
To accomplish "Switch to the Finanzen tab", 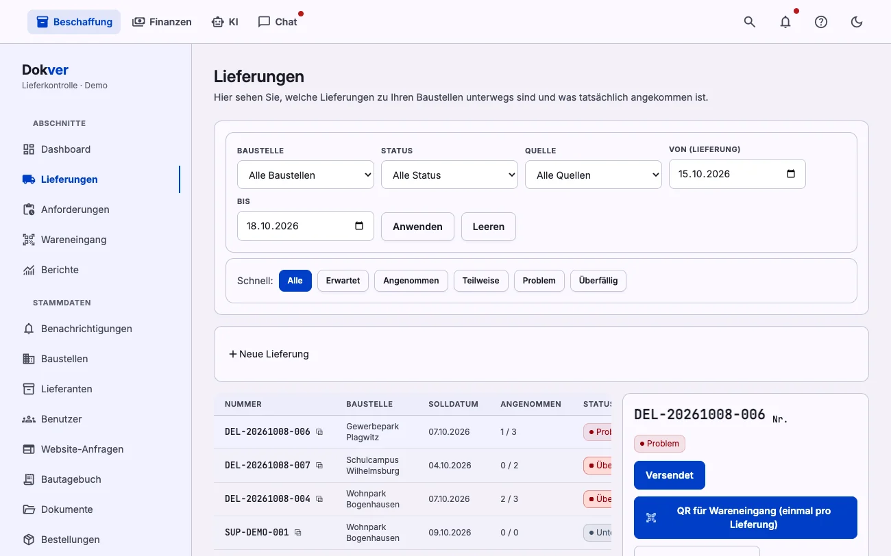I will [x=162, y=22].
